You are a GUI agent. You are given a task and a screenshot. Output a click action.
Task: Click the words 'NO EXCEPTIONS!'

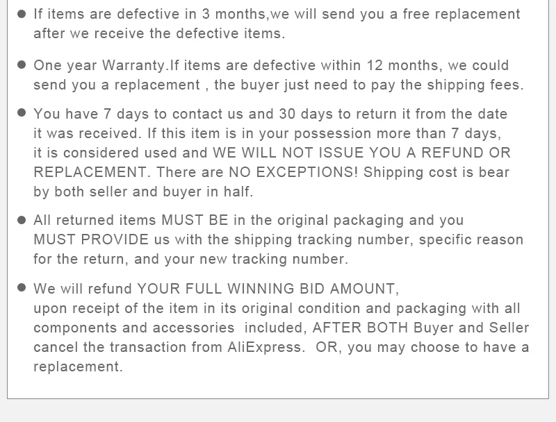[293, 172]
